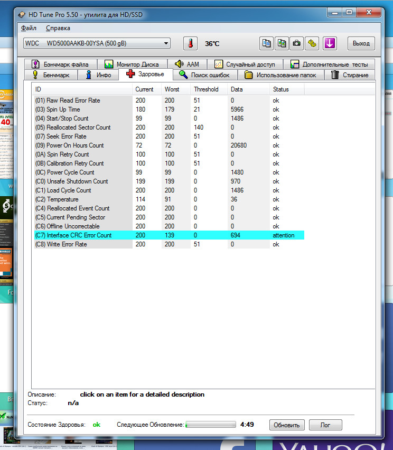Click the Выход exit button
The height and width of the screenshot is (450, 393).
tap(361, 43)
